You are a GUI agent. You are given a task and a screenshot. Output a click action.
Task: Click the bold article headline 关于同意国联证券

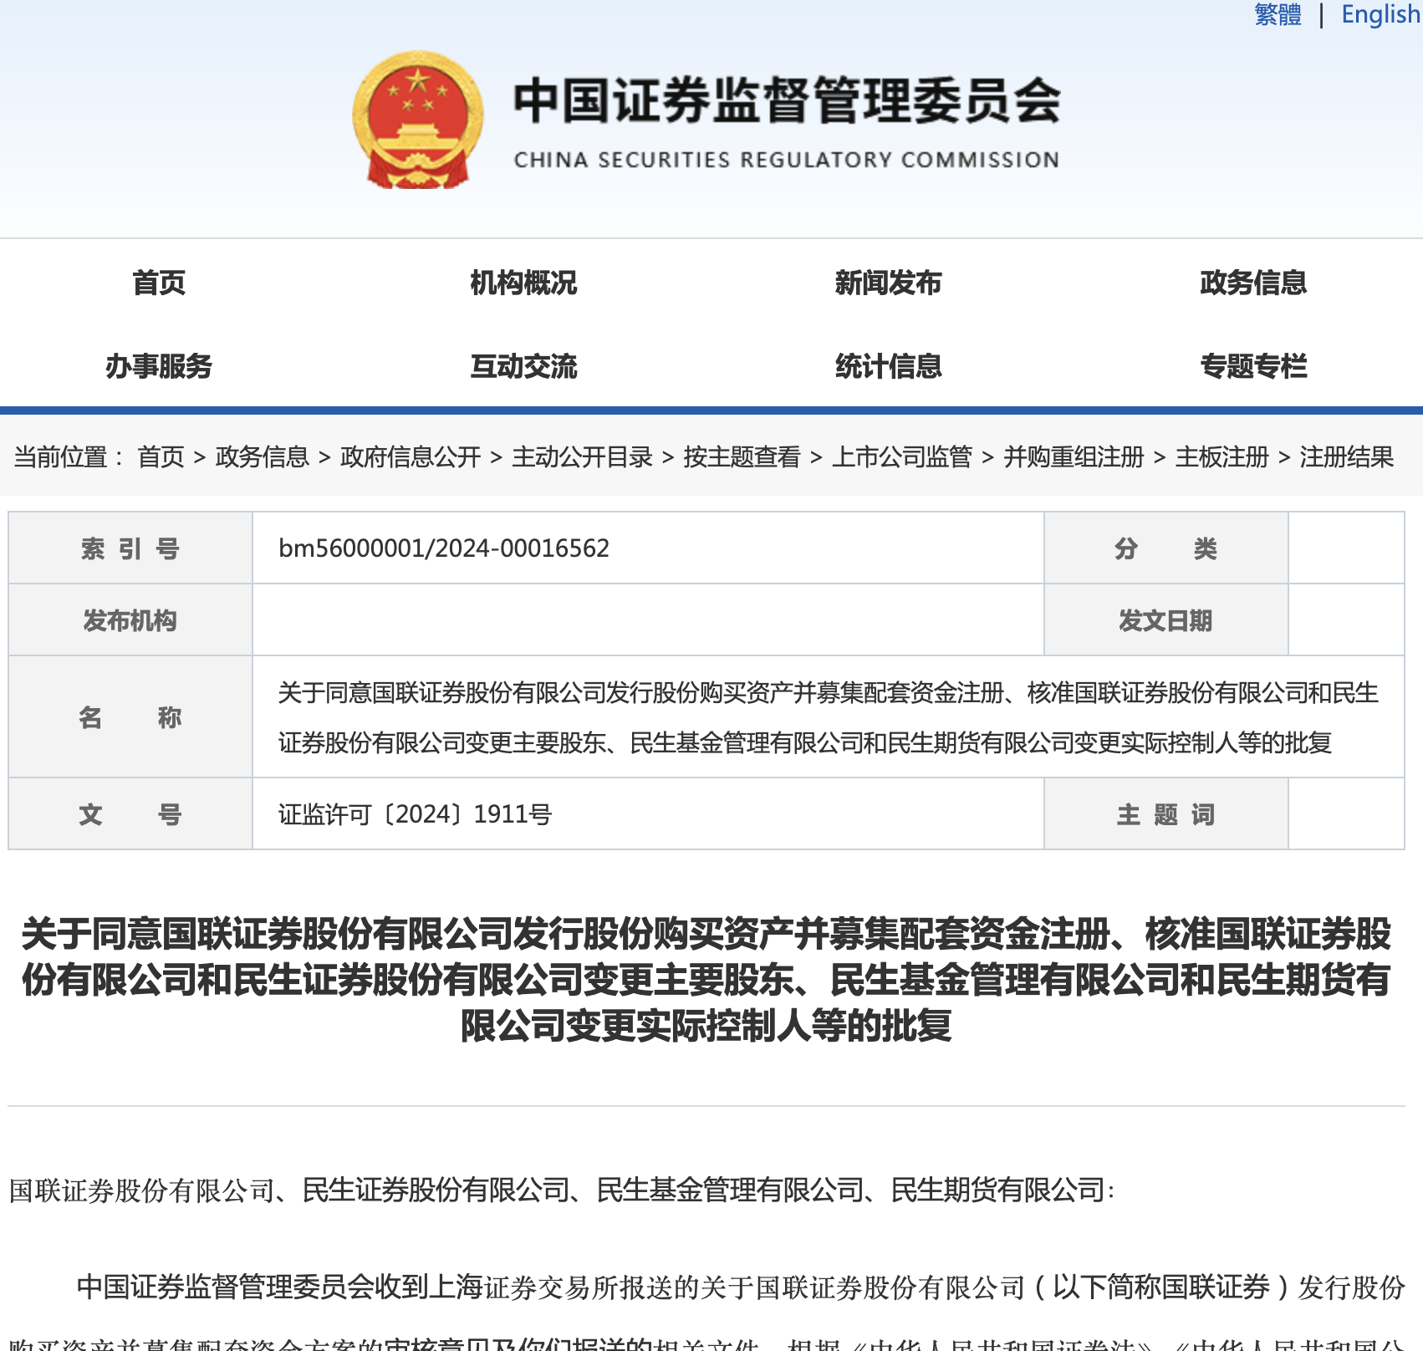pyautogui.click(x=706, y=980)
